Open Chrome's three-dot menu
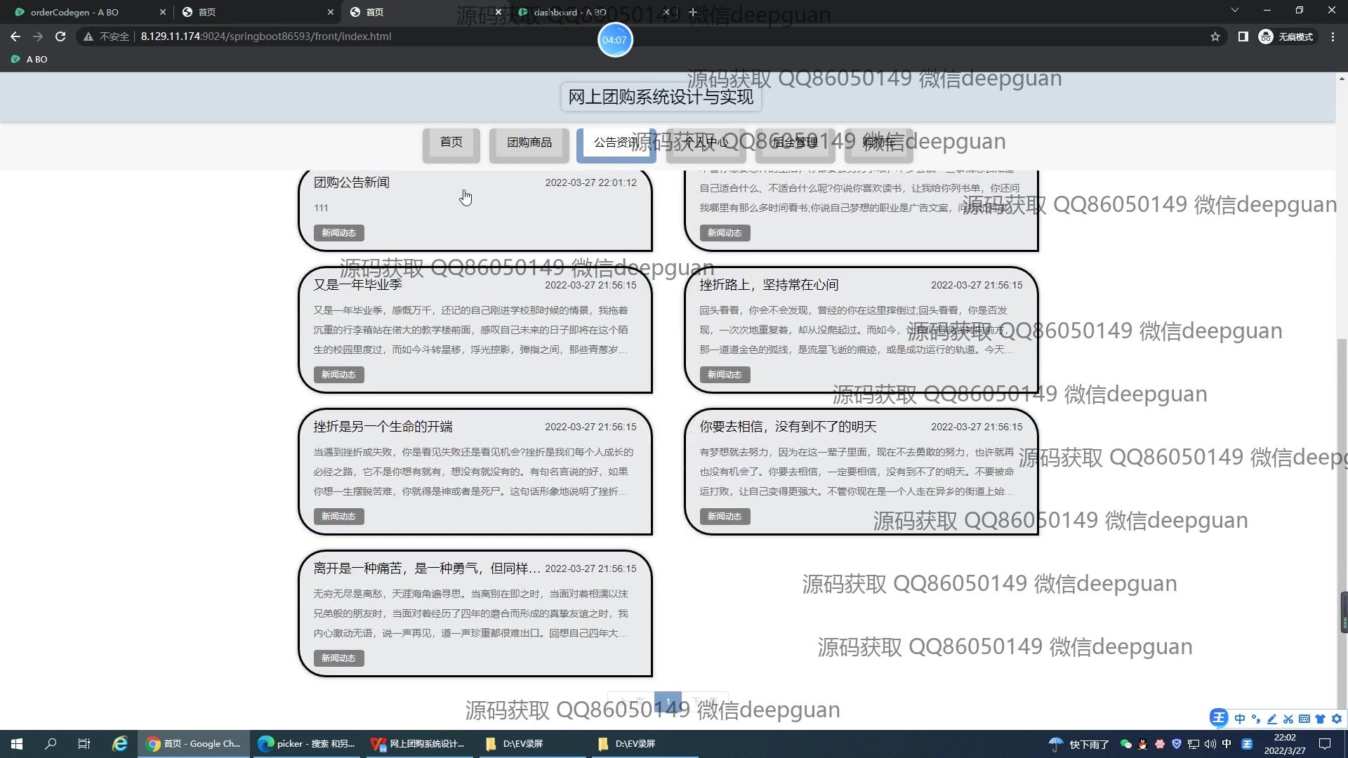 click(x=1333, y=36)
